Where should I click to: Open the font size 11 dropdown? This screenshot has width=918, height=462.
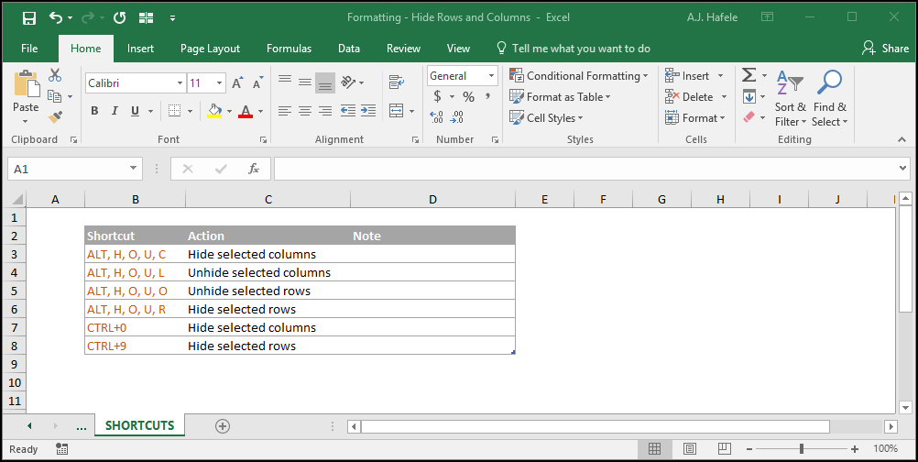220,83
